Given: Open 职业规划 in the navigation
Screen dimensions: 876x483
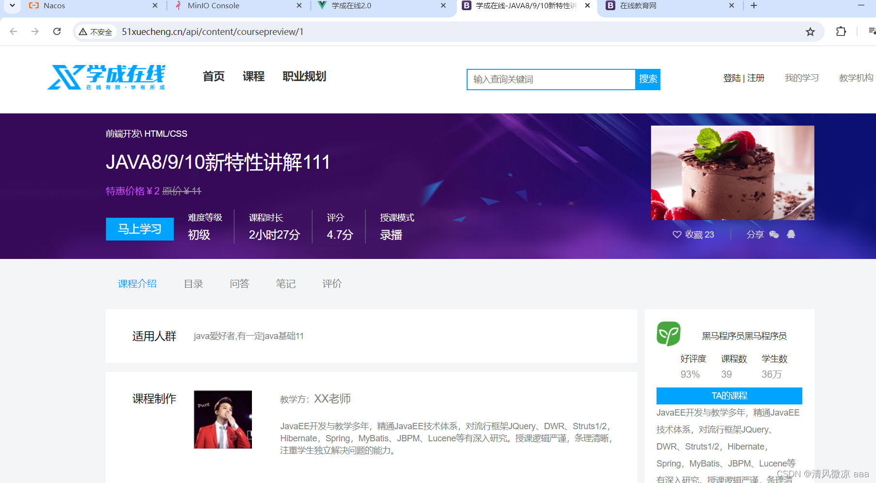Looking at the screenshot, I should click(304, 77).
